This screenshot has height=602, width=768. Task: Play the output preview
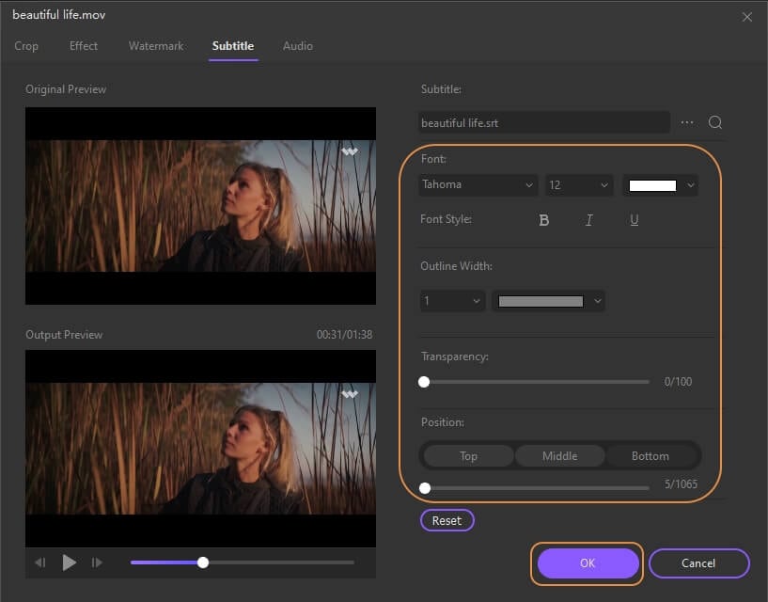[x=69, y=562]
